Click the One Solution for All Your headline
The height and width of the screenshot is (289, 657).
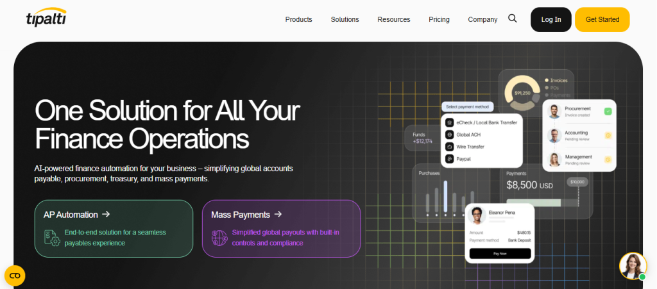(167, 110)
